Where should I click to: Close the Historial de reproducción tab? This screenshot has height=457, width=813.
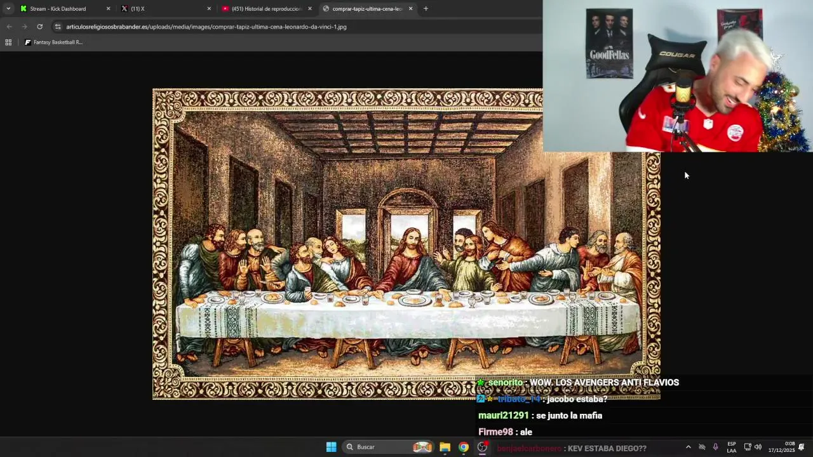coord(310,9)
